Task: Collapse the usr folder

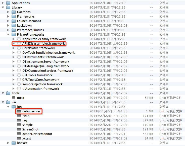Action: [3, 102]
